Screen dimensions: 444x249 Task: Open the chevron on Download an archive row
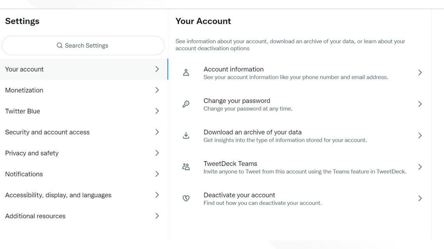[420, 136]
